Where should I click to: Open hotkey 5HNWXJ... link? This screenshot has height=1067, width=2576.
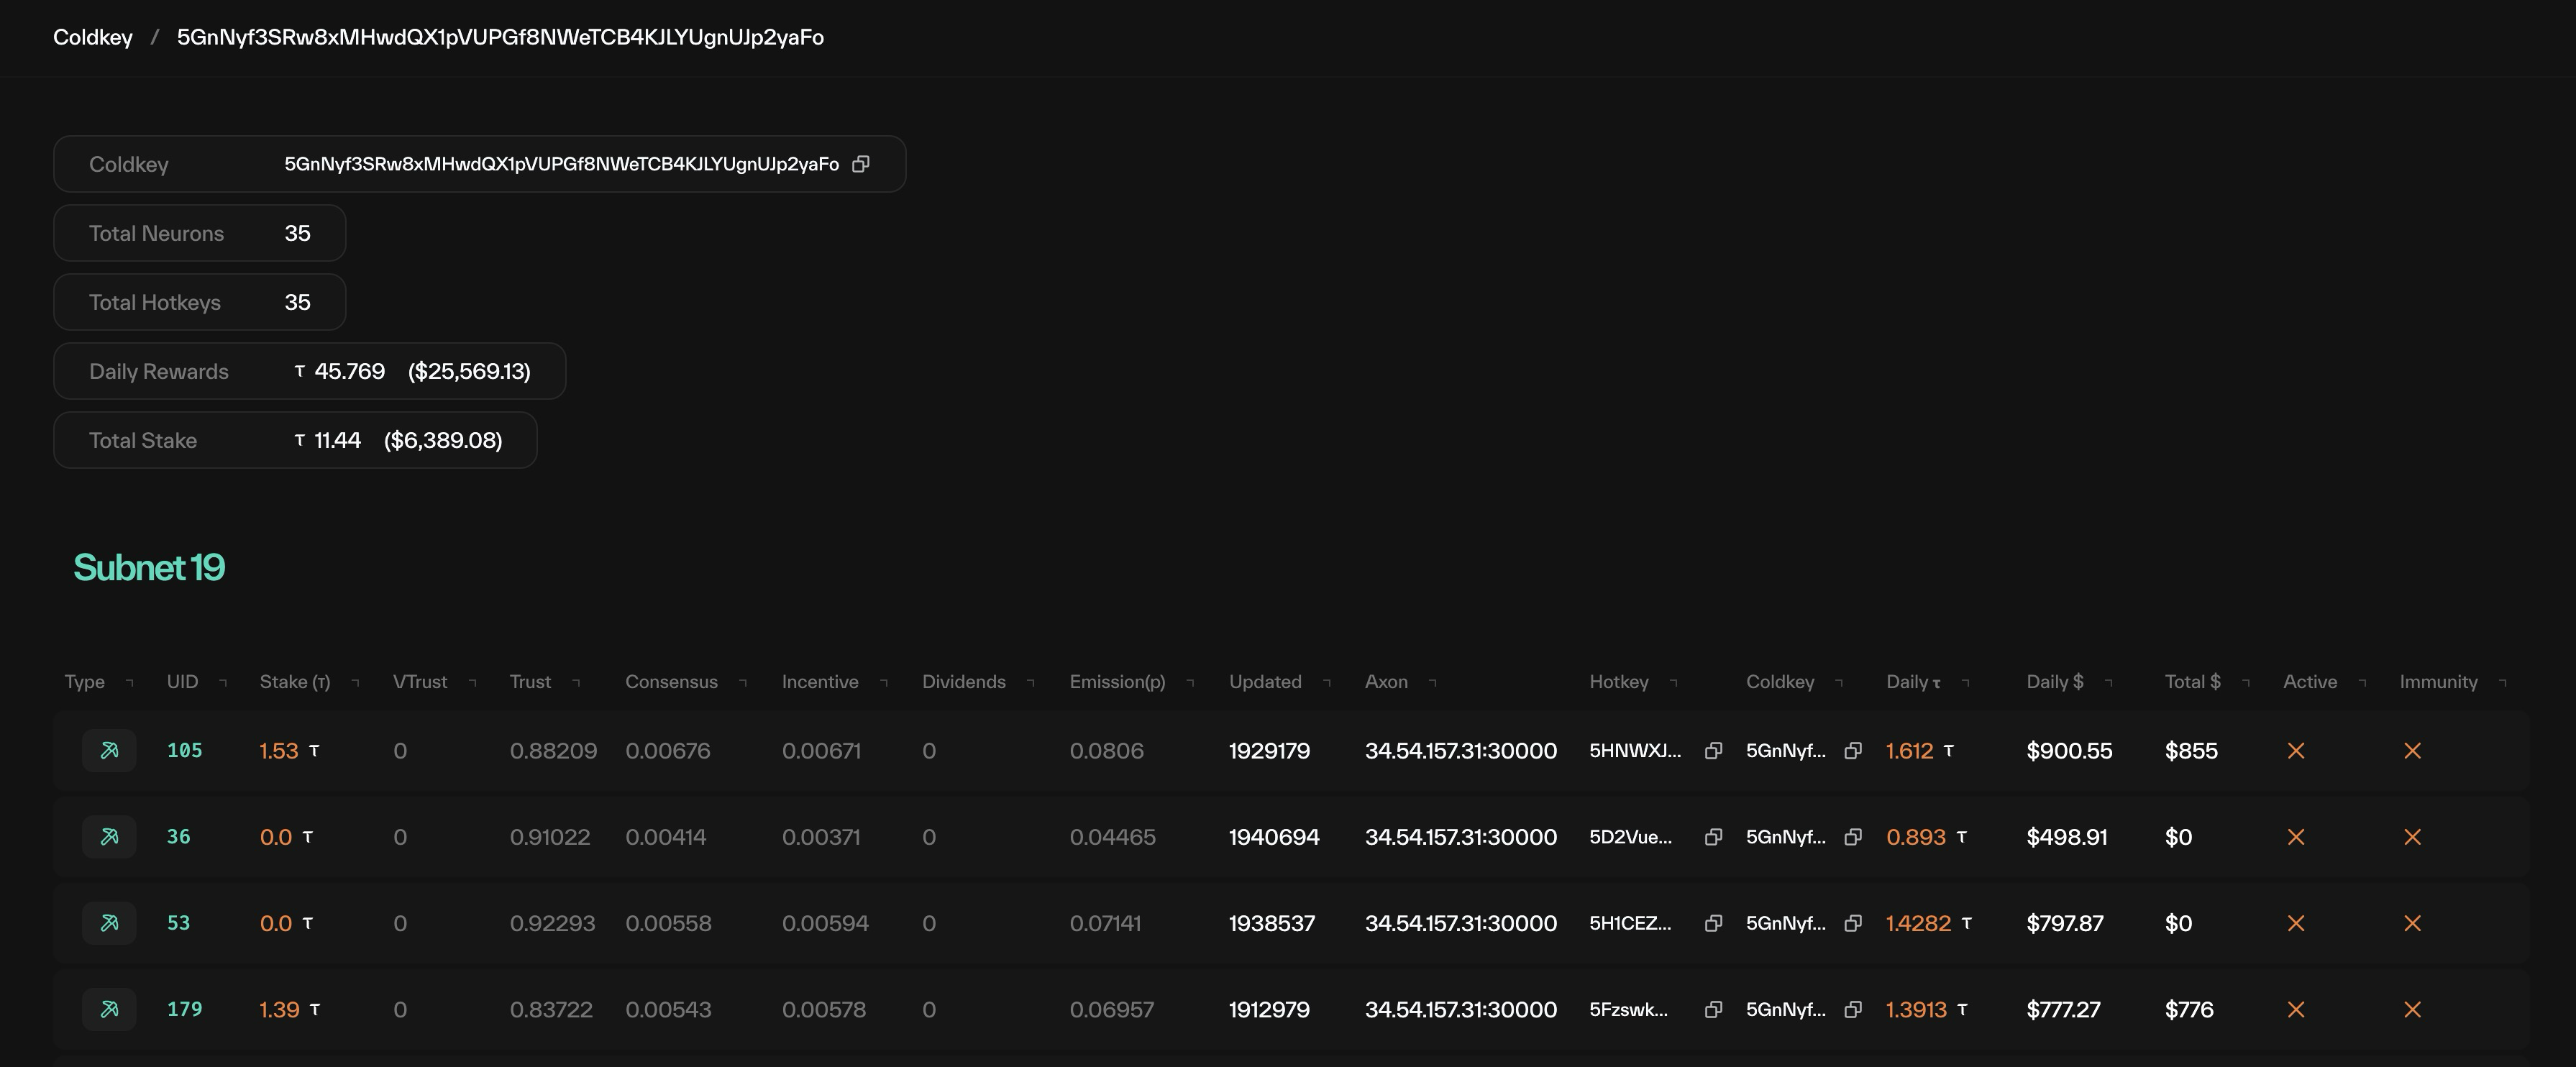[x=1635, y=751]
